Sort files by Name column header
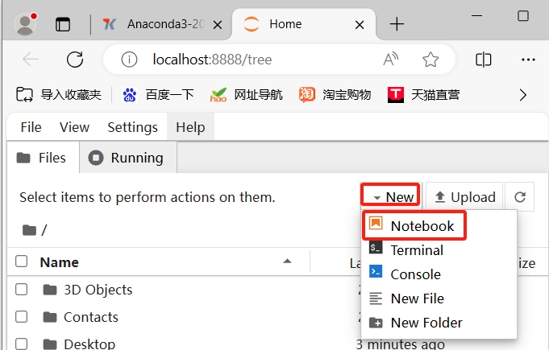Image resolution: width=549 pixels, height=350 pixels. coord(60,261)
